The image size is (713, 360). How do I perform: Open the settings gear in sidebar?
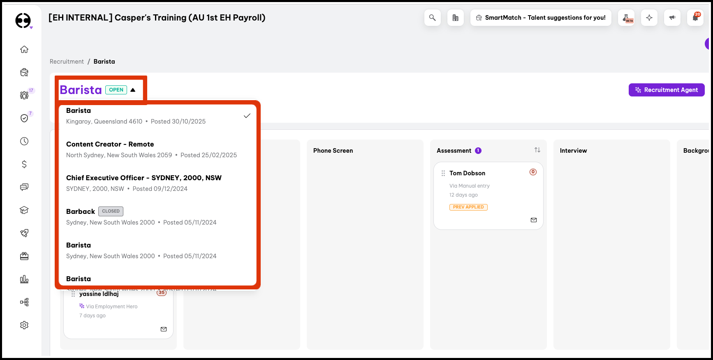coord(24,325)
